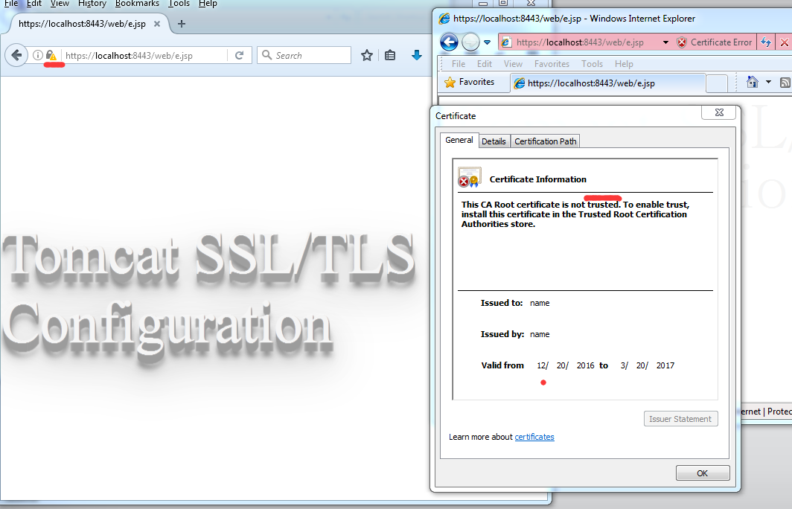The image size is (792, 509).
Task: Open IE Favorites menu
Action: click(552, 64)
